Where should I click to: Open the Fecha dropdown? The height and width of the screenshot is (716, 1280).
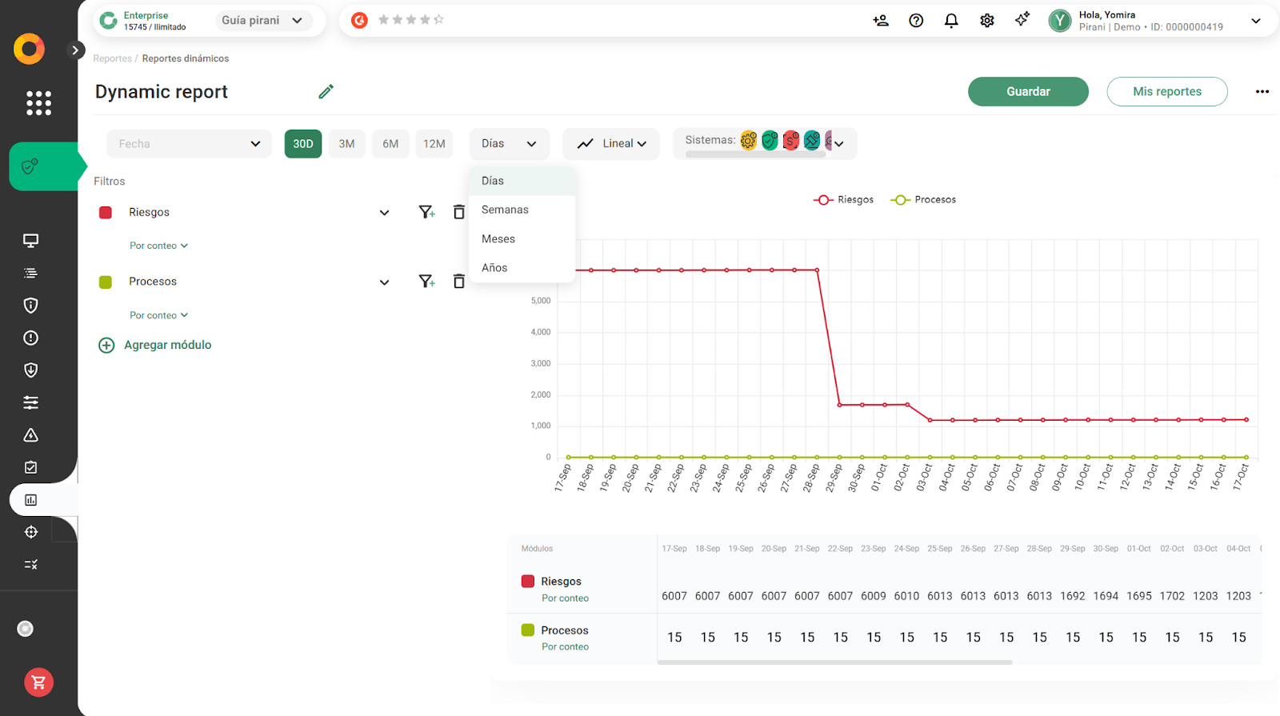190,144
